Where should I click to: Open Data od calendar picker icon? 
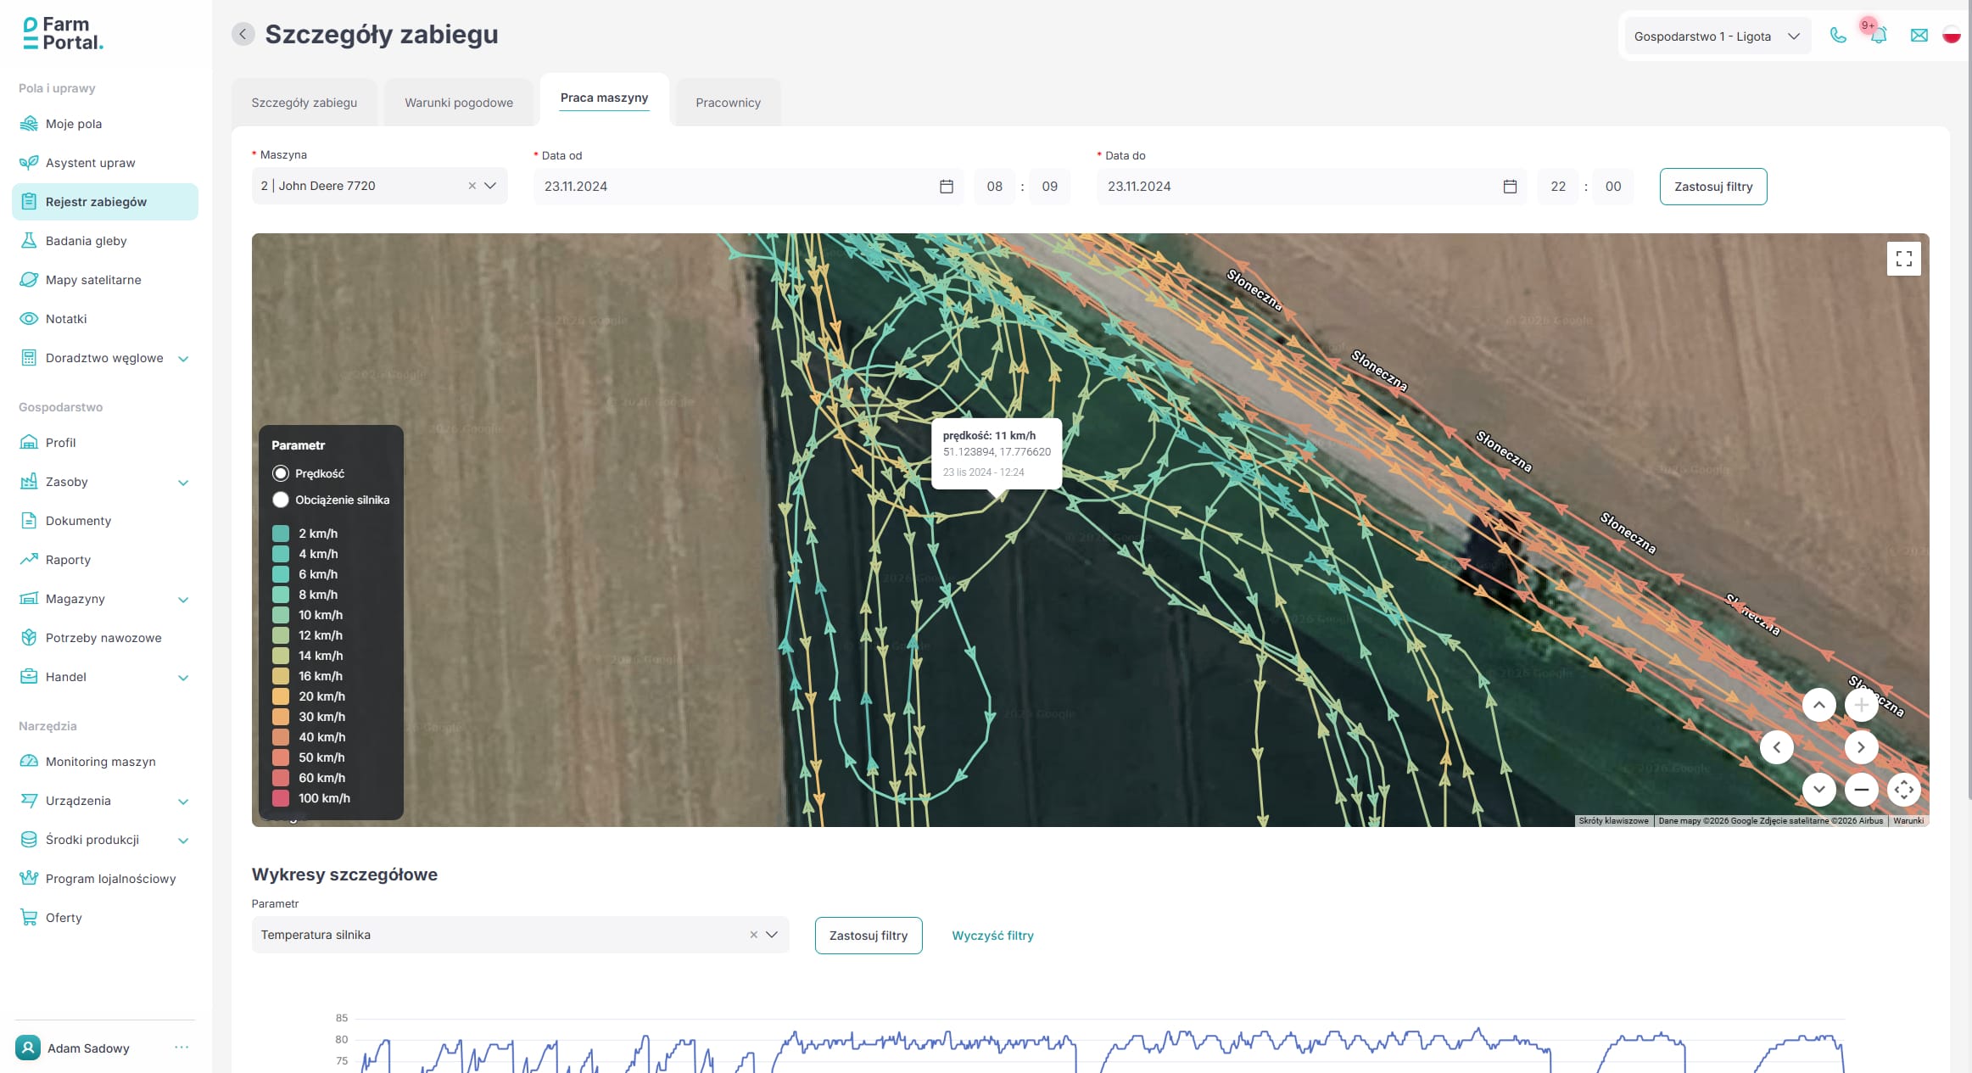(x=947, y=187)
